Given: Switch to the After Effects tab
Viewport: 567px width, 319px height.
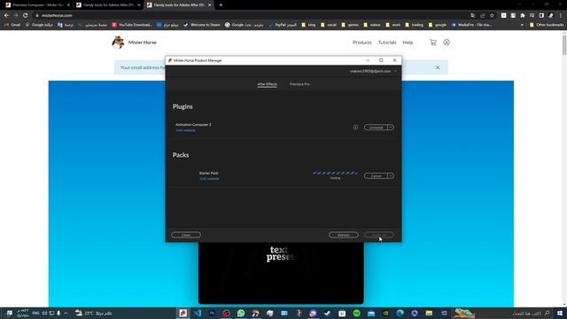Looking at the screenshot, I should (267, 84).
